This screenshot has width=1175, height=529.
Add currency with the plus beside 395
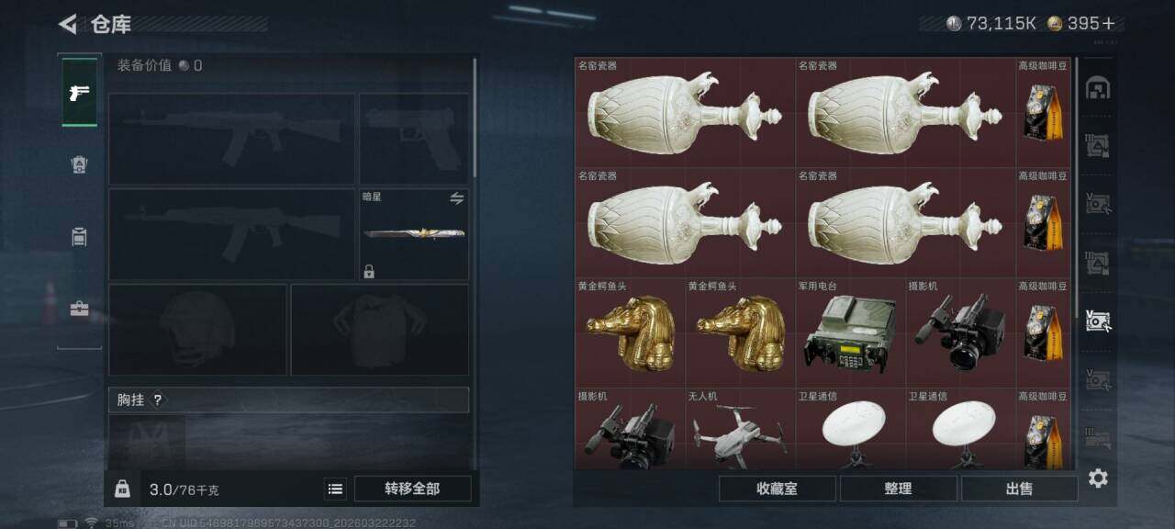[x=1109, y=23]
